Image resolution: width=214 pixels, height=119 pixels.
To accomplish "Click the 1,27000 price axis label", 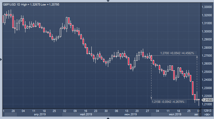I will pyautogui.click(x=207, y=56).
